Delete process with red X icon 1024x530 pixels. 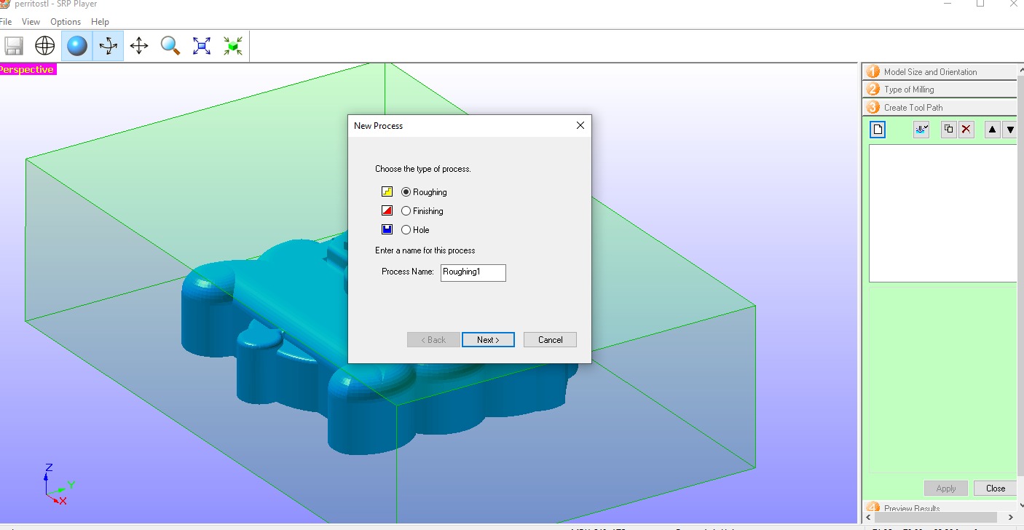point(966,130)
